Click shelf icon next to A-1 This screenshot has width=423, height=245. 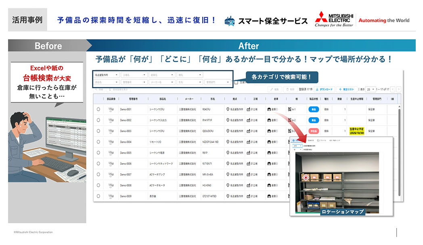pyautogui.click(x=289, y=109)
